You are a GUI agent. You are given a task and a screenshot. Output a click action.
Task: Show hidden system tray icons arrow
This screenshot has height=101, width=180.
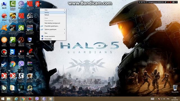point(156,99)
